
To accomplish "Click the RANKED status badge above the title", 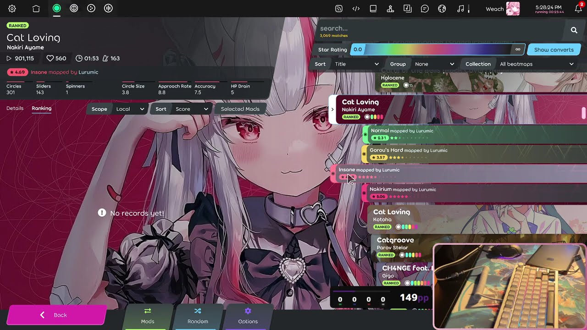I will click(x=18, y=26).
